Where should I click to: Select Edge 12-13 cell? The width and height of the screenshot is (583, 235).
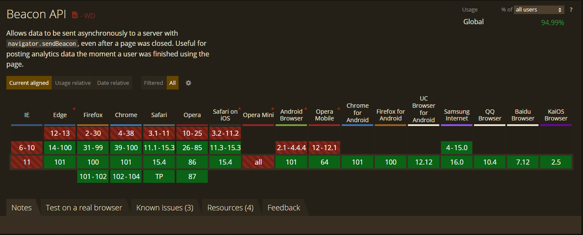60,133
